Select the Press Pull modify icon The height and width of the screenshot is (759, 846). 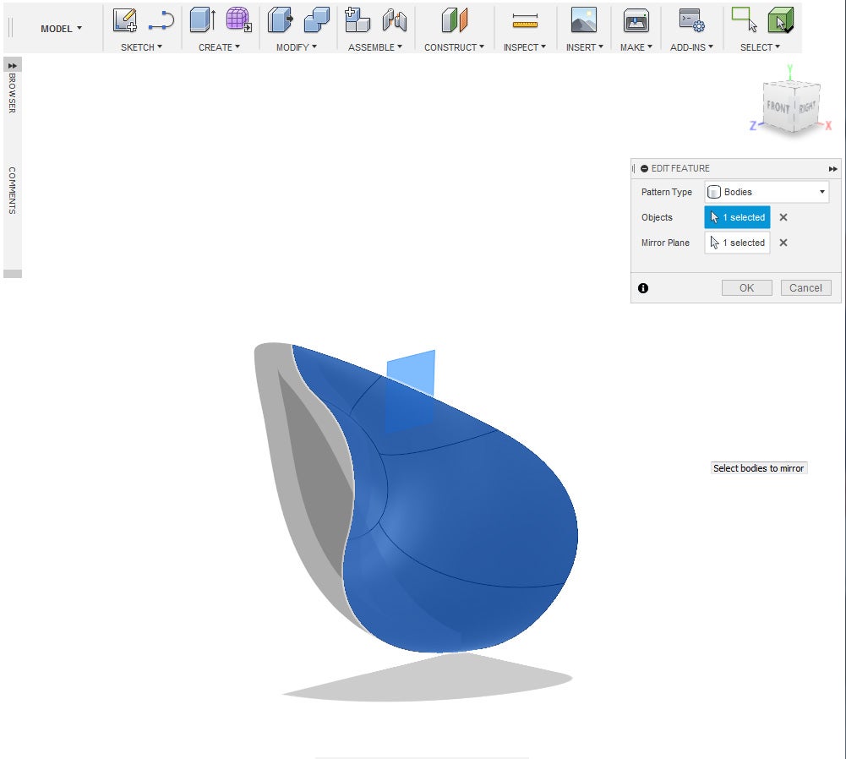[x=280, y=20]
